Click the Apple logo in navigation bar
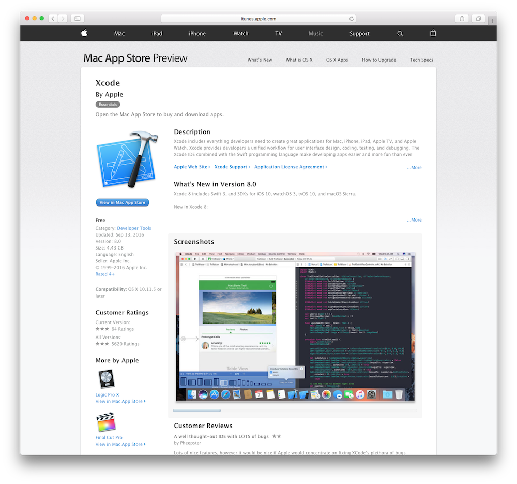Screen dimensions: 517x484 pyautogui.click(x=84, y=33)
